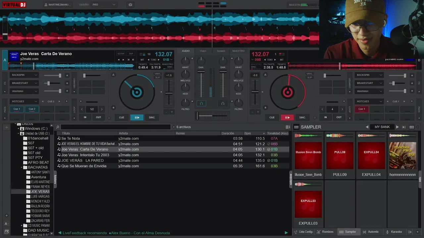Click the browser search input field
This screenshot has height=238, width=424.
[x=116, y=127]
